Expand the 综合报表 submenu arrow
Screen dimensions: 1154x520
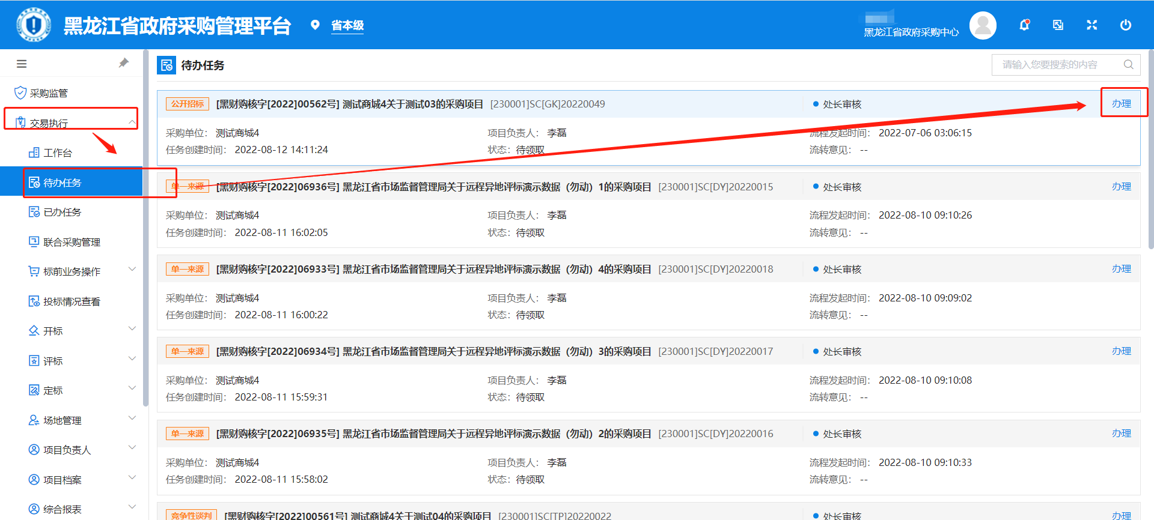coord(132,507)
